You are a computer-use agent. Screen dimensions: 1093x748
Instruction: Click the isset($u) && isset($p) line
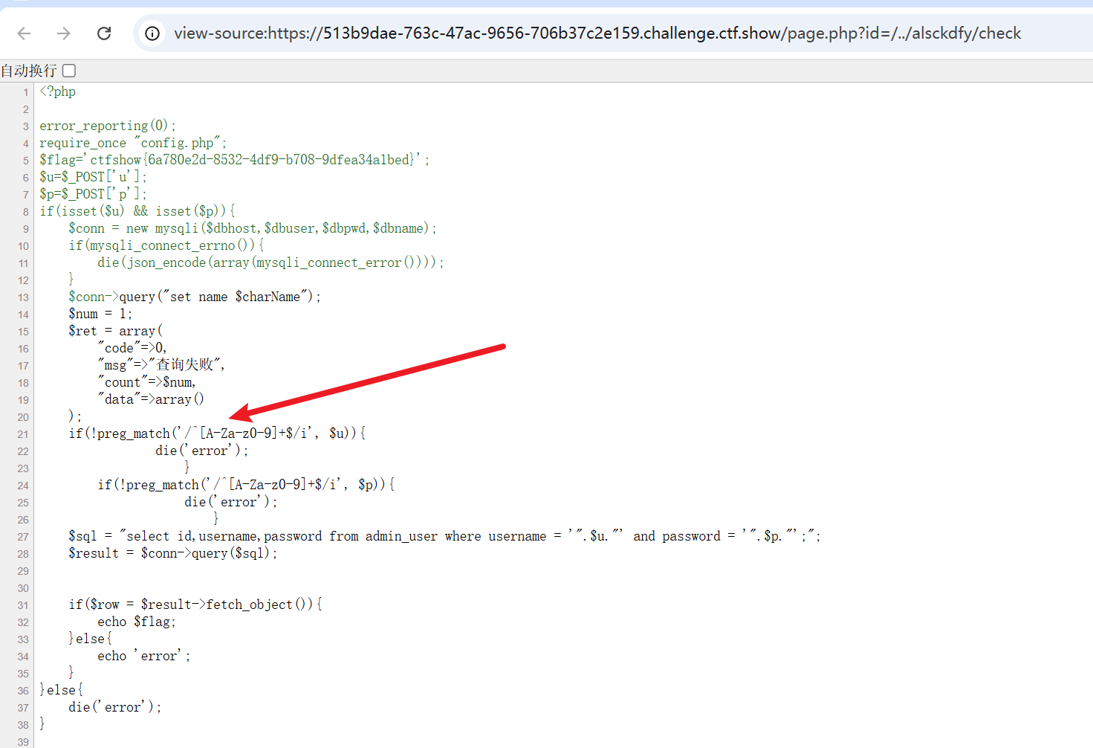(x=137, y=211)
